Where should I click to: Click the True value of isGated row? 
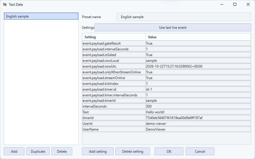pyautogui.click(x=198, y=55)
